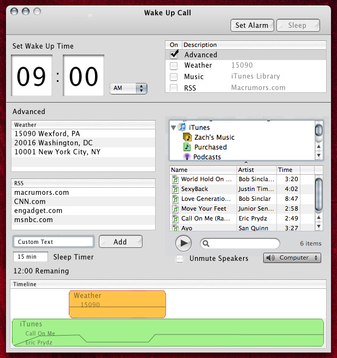This screenshot has width=337, height=358.
Task: Select the SexyBack song name
Action: (x=194, y=189)
